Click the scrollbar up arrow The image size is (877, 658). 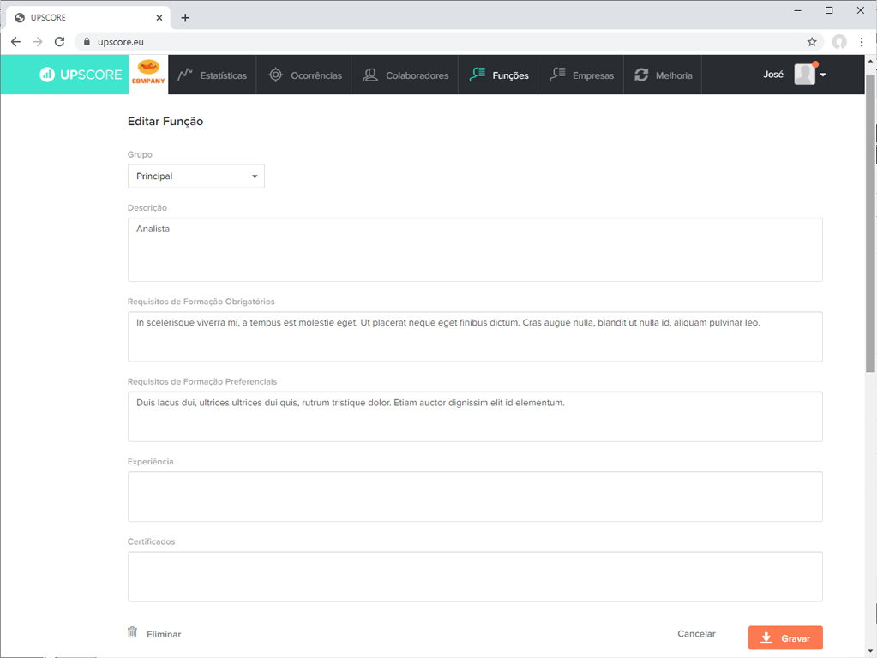(870, 60)
